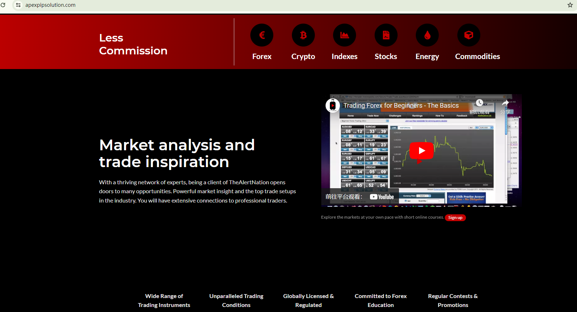Open video on YouTube logo link
Viewport: 577px width, 312px height.
point(382,197)
